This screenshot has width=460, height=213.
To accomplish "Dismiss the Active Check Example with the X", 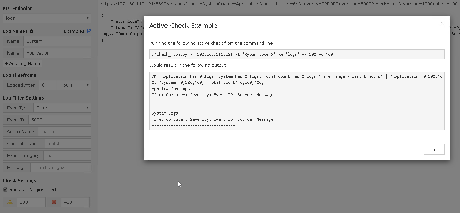I will pos(442,24).
